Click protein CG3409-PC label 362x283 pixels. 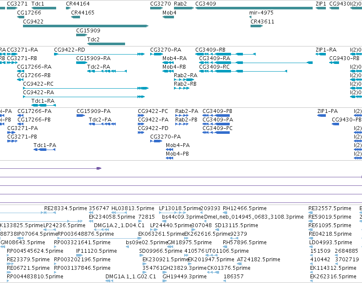(x=217, y=128)
